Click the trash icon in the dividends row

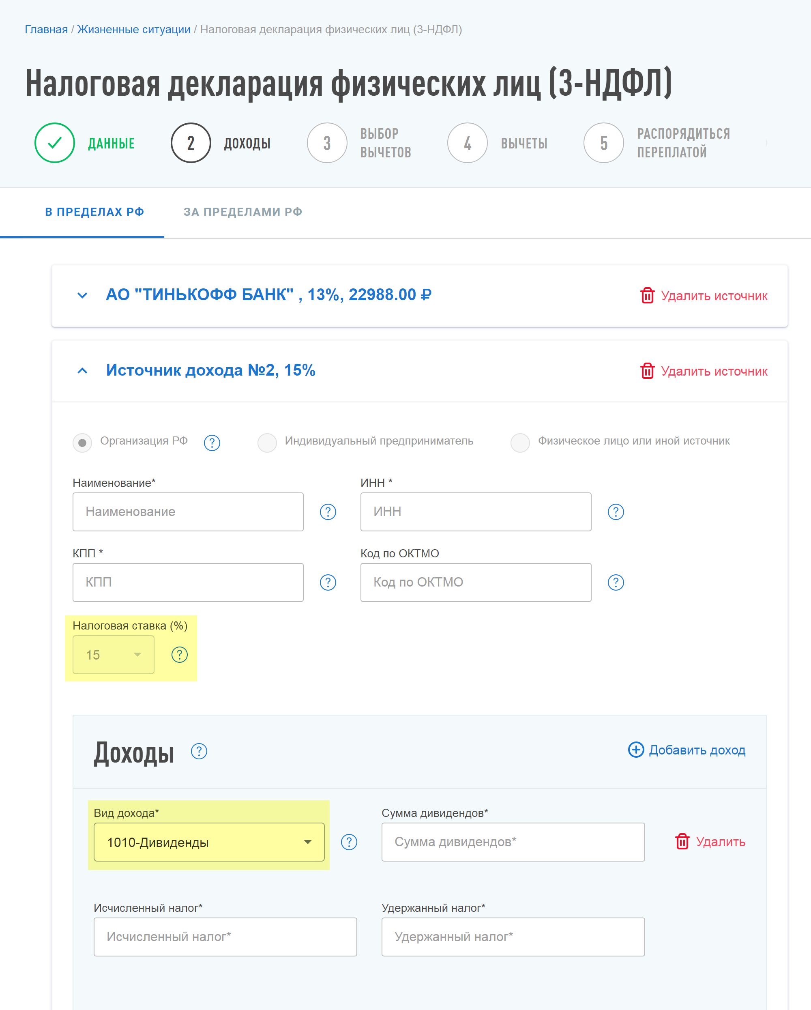click(x=682, y=841)
